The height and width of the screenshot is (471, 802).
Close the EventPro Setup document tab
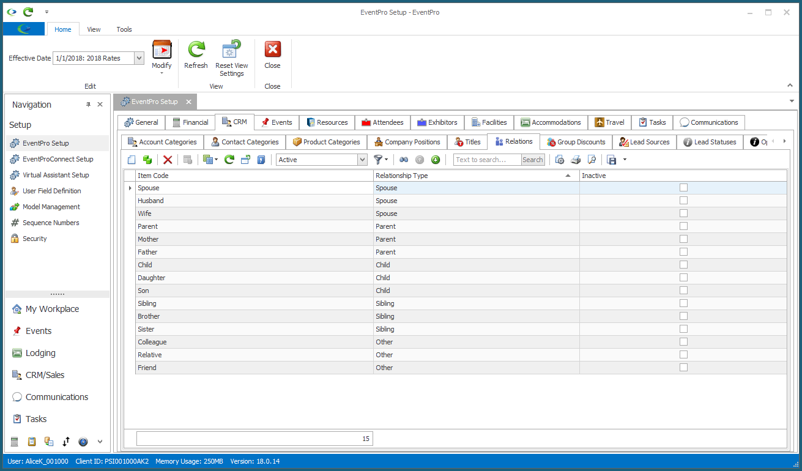(188, 102)
